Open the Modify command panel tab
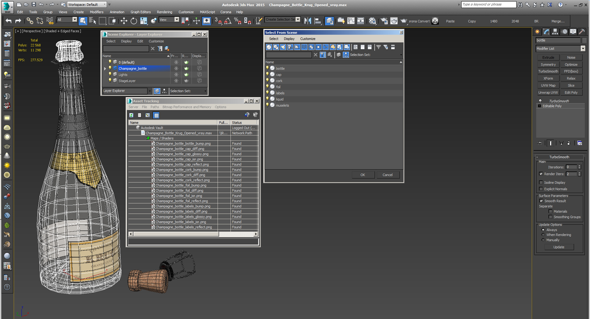Viewport: 590px width, 319px height. click(546, 32)
